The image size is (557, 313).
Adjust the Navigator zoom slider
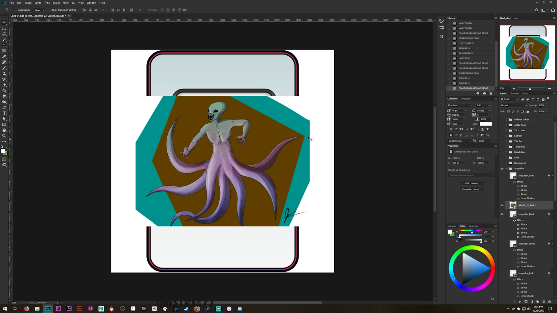point(530,88)
